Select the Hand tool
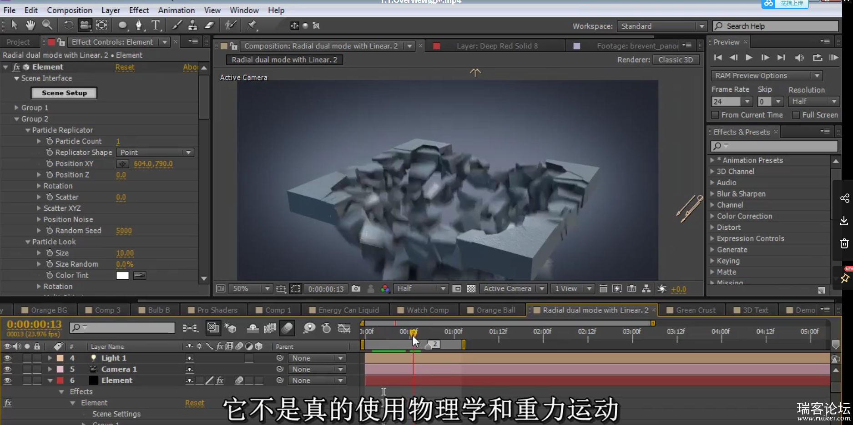This screenshot has height=425, width=853. pos(30,25)
